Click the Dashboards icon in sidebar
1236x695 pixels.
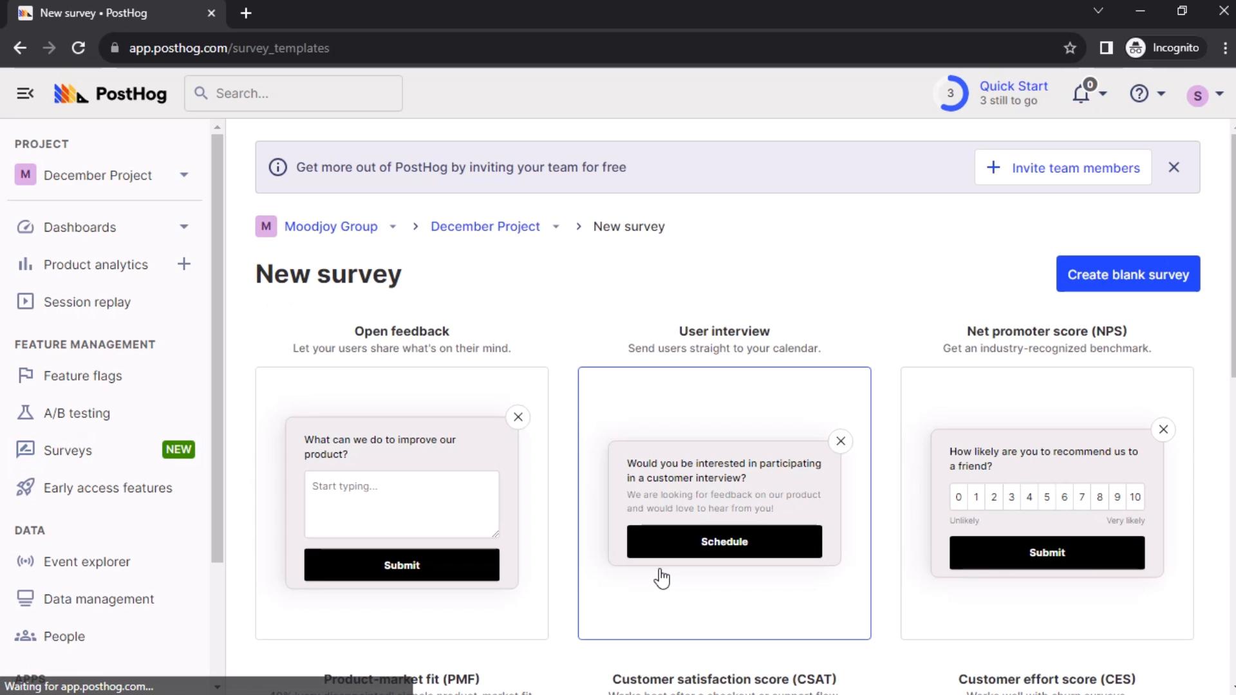point(24,227)
